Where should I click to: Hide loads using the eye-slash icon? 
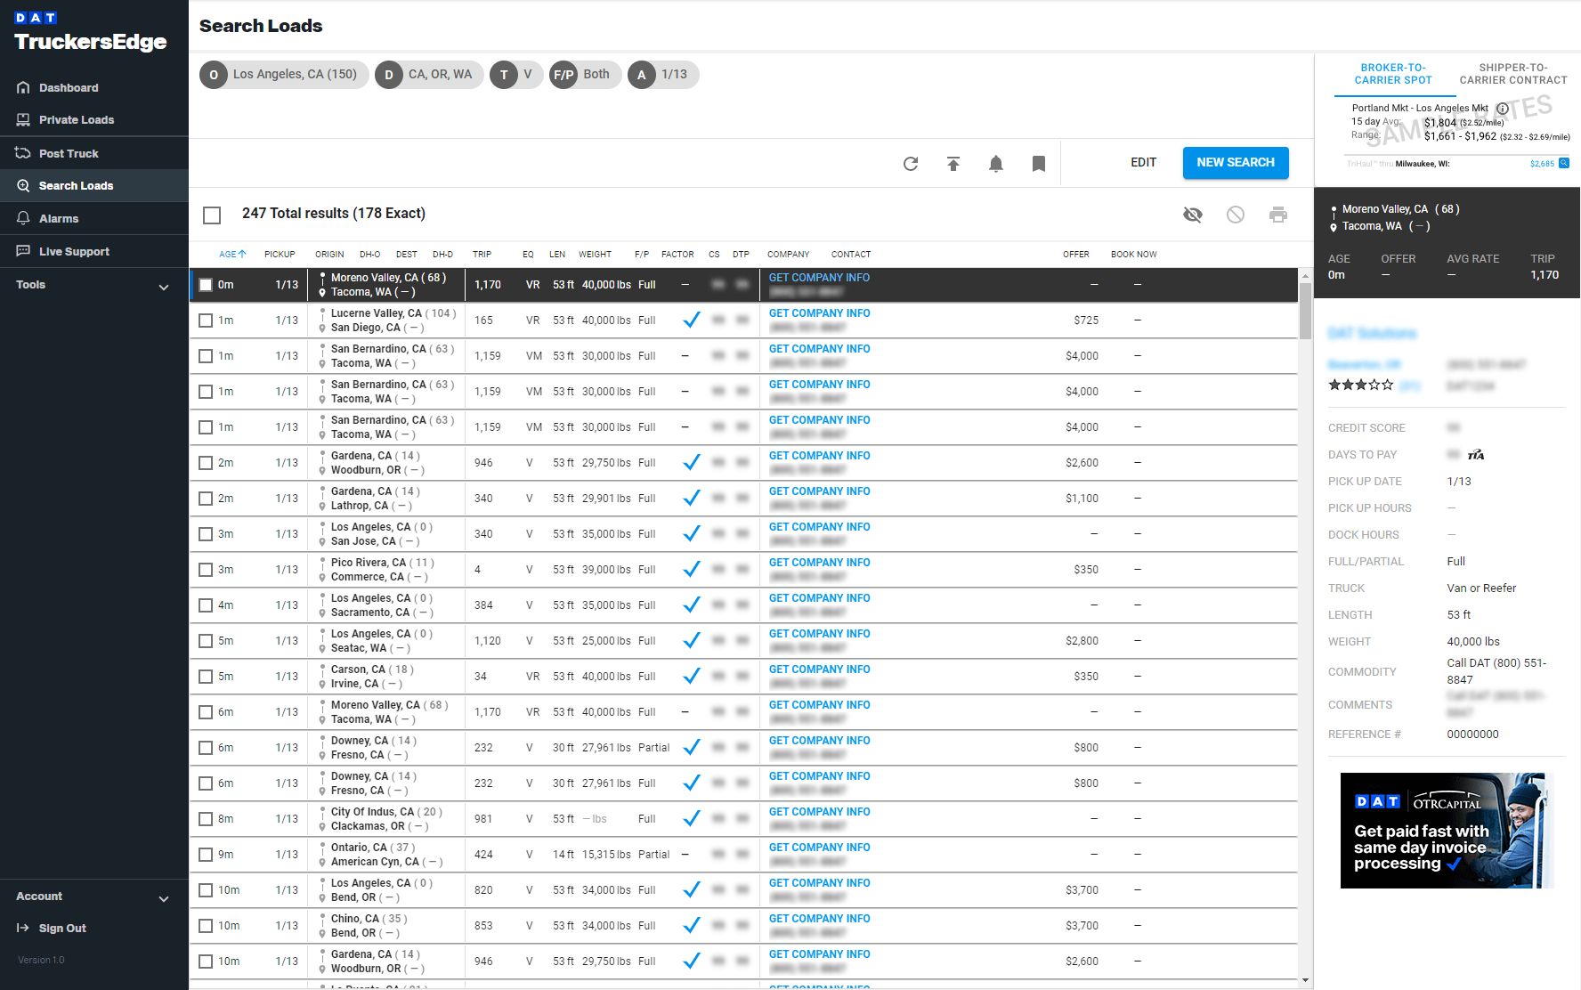(1193, 215)
